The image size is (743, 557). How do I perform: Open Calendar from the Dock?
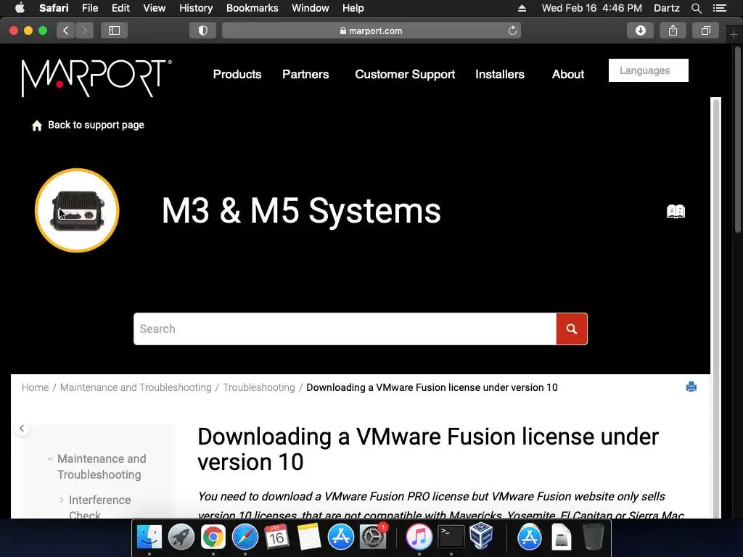[276, 537]
